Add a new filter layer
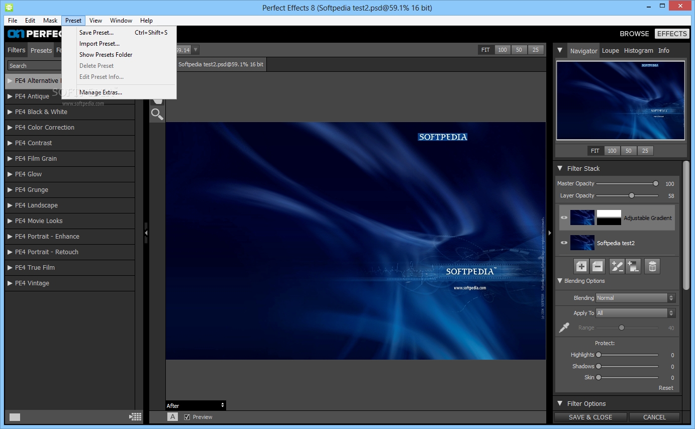 (581, 266)
